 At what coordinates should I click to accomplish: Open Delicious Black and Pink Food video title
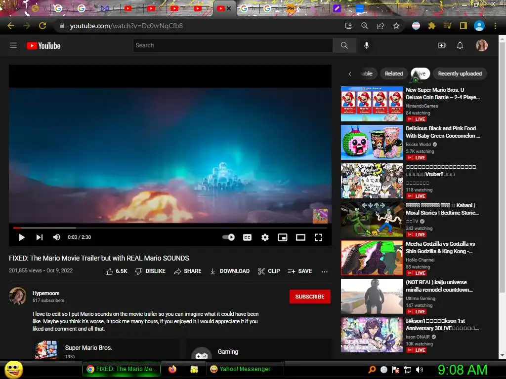pyautogui.click(x=443, y=132)
